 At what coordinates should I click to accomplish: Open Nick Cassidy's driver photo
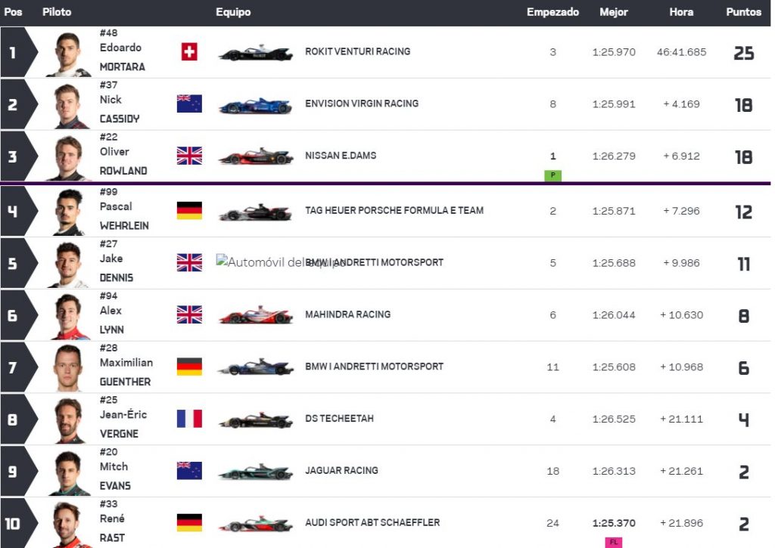click(x=68, y=106)
